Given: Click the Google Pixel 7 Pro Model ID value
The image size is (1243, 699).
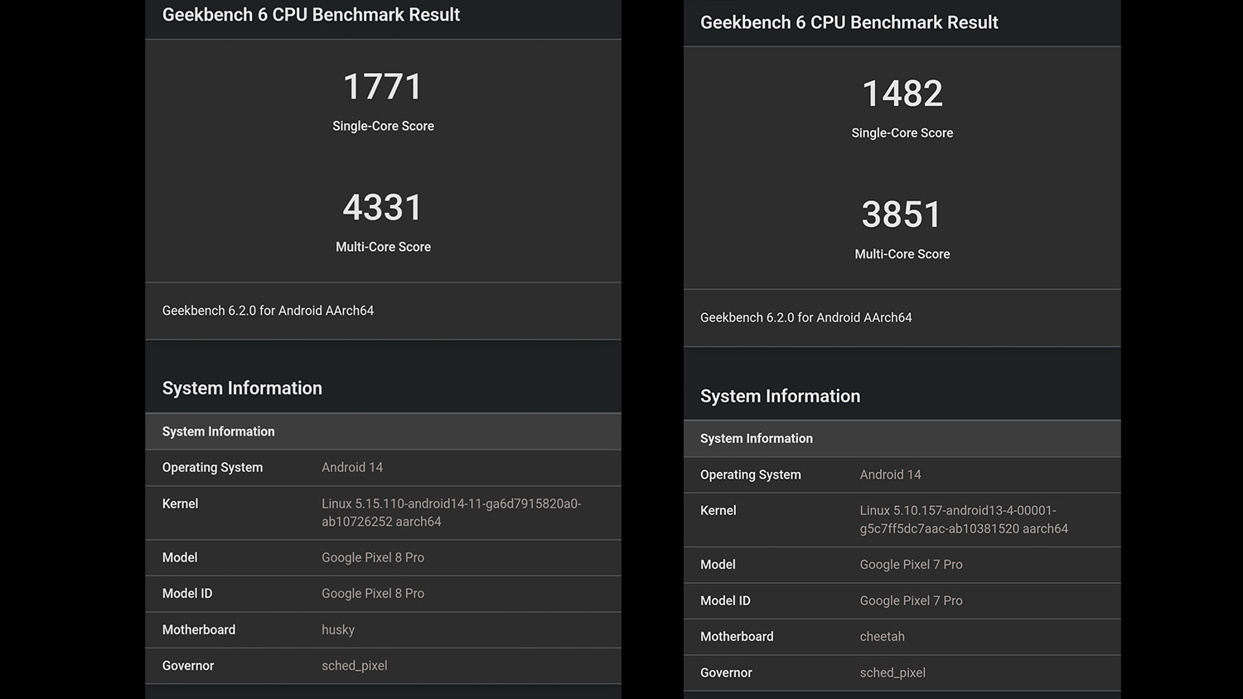Looking at the screenshot, I should [x=911, y=600].
